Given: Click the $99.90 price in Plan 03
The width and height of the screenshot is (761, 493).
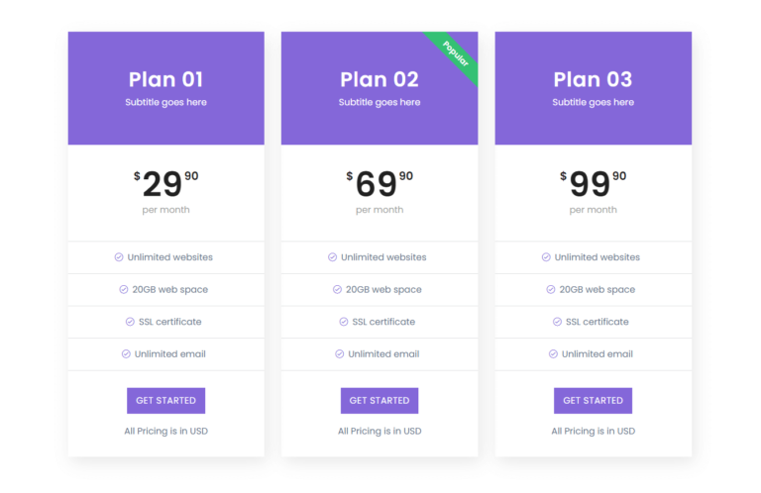Looking at the screenshot, I should pyautogui.click(x=593, y=183).
